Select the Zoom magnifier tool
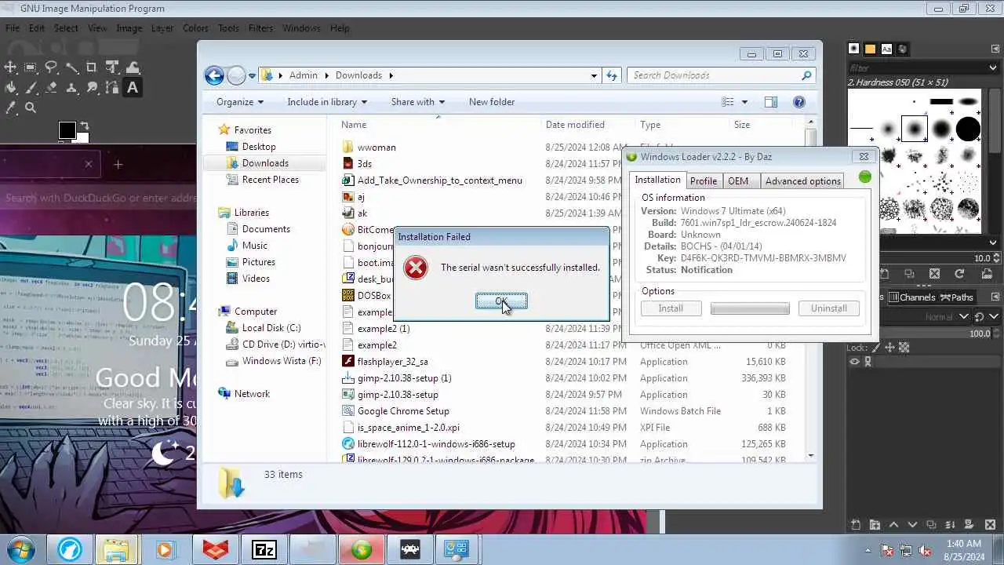 pyautogui.click(x=31, y=108)
